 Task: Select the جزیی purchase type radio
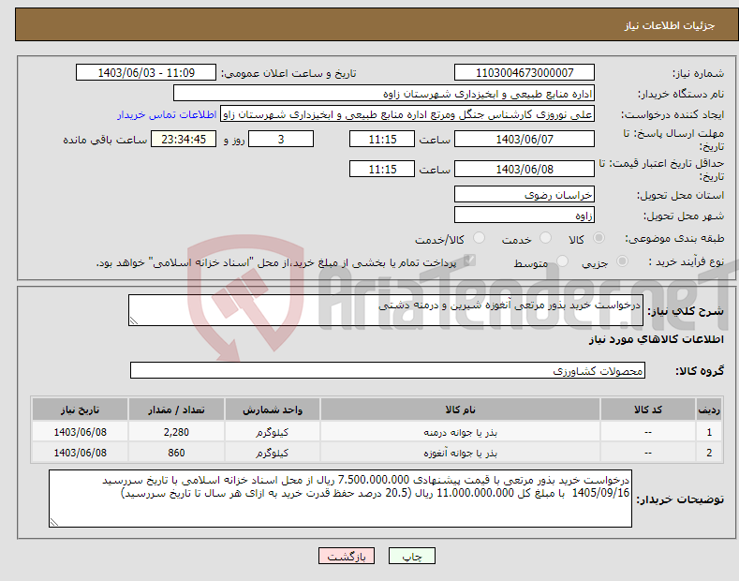coord(622,261)
